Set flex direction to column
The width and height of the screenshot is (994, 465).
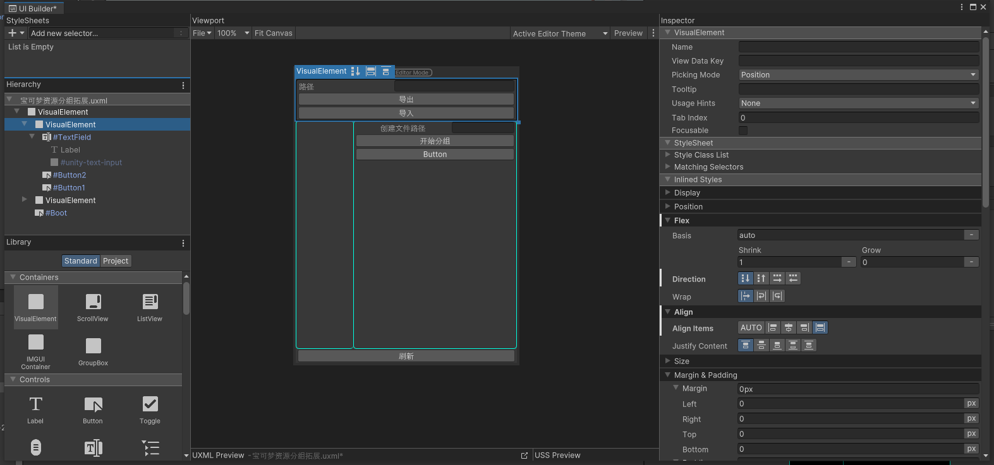[746, 278]
